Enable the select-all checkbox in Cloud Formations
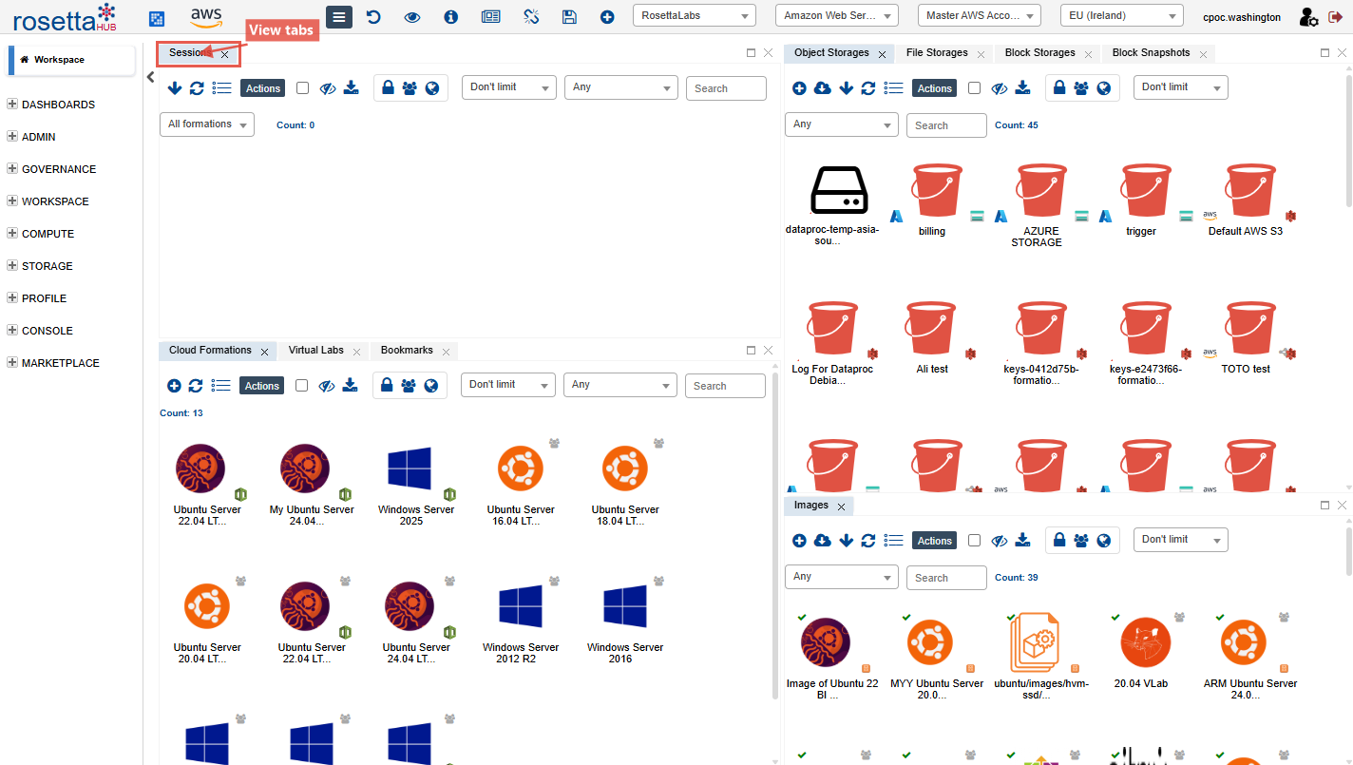This screenshot has height=765, width=1353. (301, 386)
